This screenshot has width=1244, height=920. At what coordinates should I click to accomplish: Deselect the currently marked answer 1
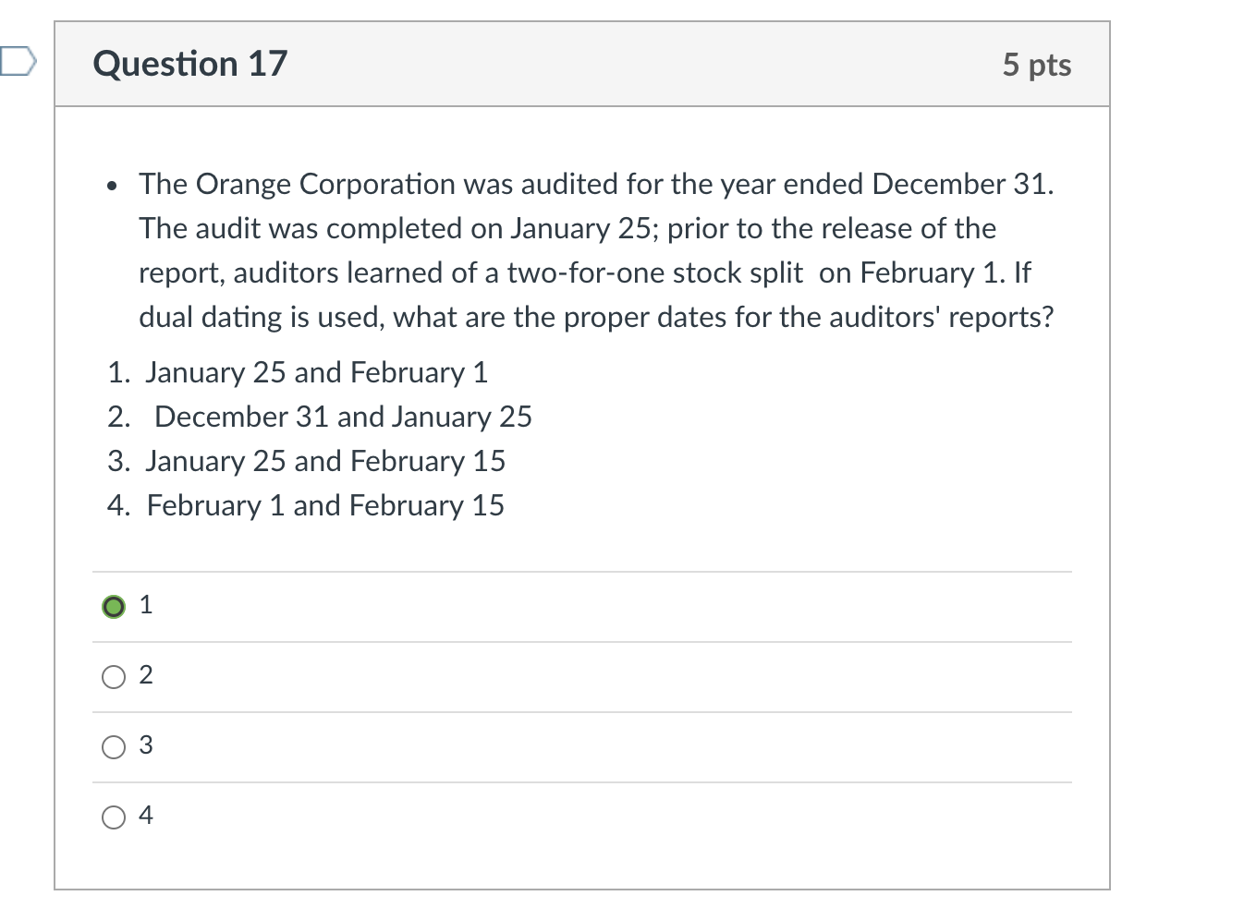[x=114, y=606]
